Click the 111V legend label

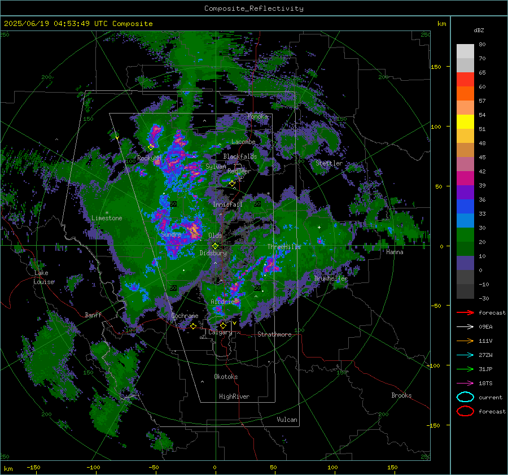pos(485,341)
